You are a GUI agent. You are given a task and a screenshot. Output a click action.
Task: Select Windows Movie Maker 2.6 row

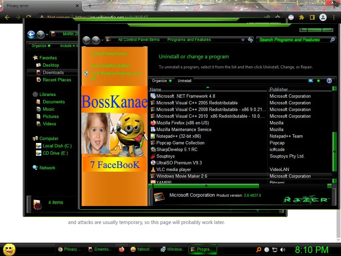pyautogui.click(x=241, y=176)
